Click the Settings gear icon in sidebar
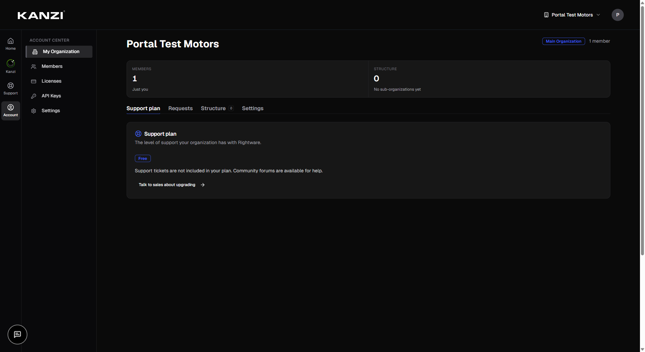Screen dimensions: 645x352 [34, 111]
